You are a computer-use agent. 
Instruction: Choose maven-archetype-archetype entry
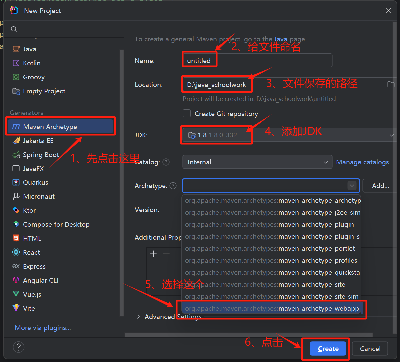click(x=272, y=200)
